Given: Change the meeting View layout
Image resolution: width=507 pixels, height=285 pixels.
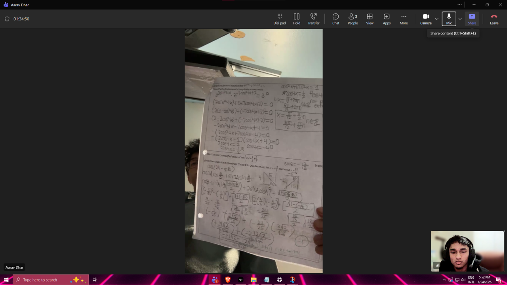Looking at the screenshot, I should [370, 19].
